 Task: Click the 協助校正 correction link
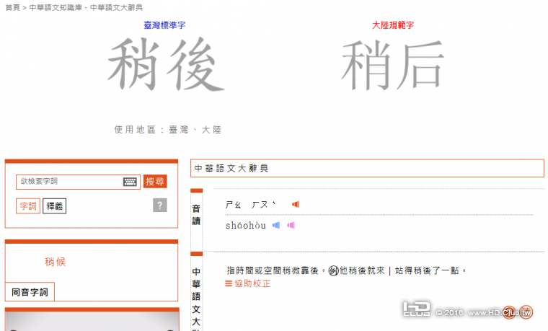pyautogui.click(x=248, y=283)
